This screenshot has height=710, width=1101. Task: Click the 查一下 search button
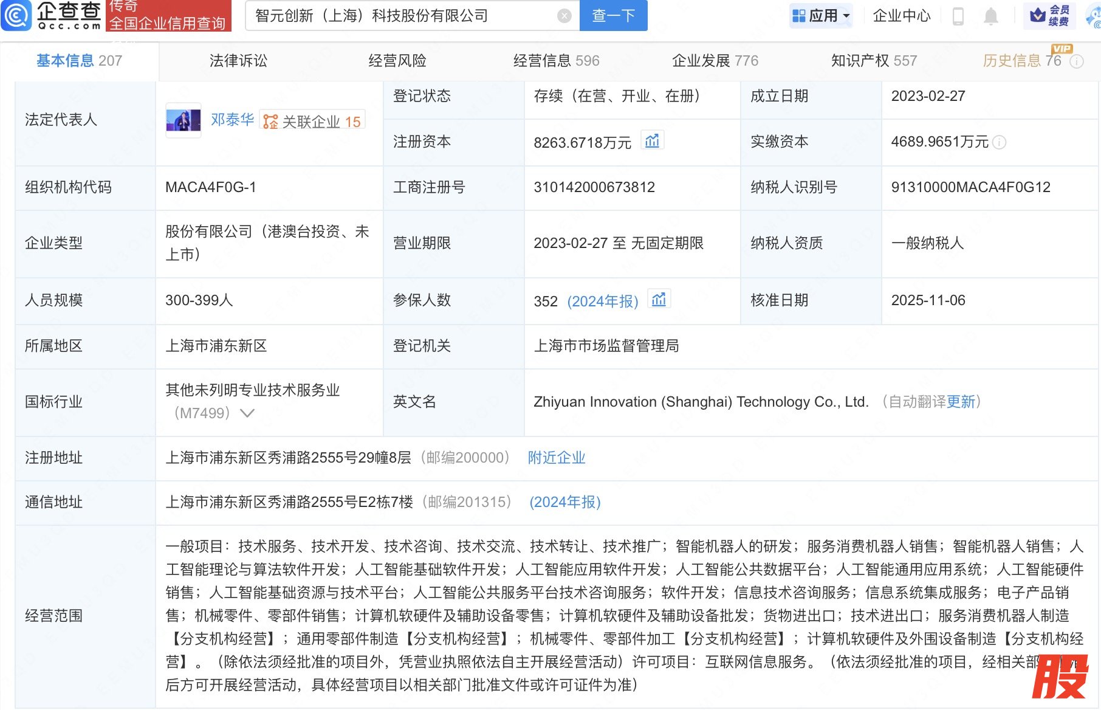[613, 16]
